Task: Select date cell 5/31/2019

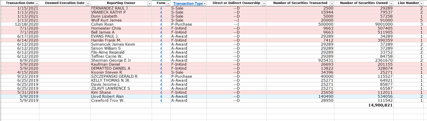Action: (x=20, y=92)
